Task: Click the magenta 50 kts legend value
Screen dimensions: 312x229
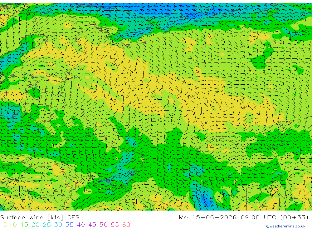Action: (104, 225)
